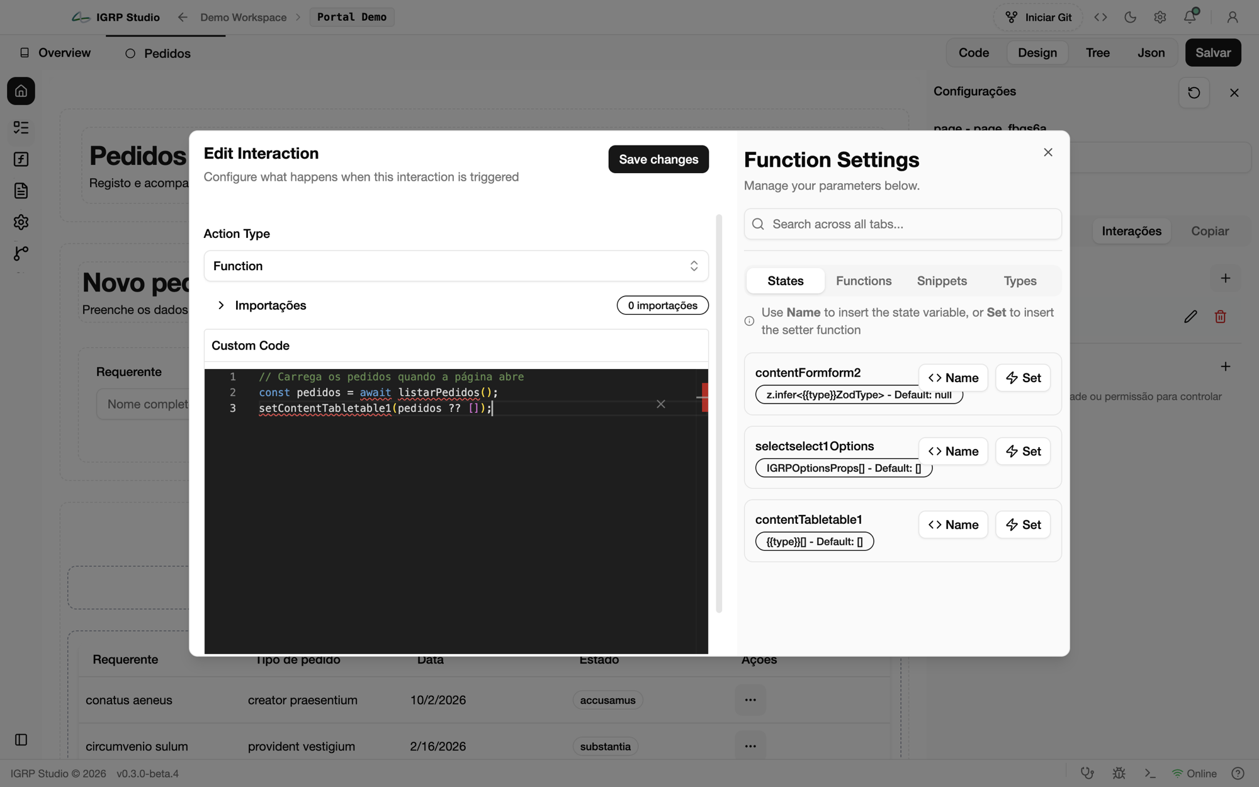Open the home sidebar icon
Viewport: 1259px width, 787px height.
(x=21, y=91)
